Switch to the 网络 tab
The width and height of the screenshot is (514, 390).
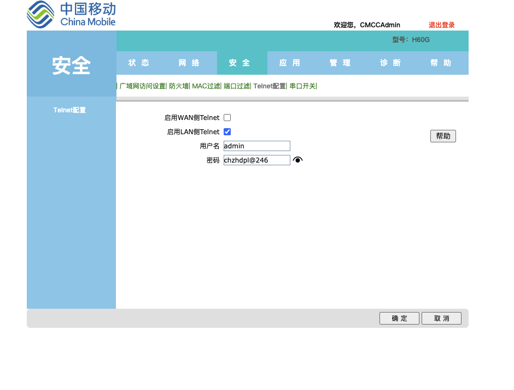(x=189, y=63)
